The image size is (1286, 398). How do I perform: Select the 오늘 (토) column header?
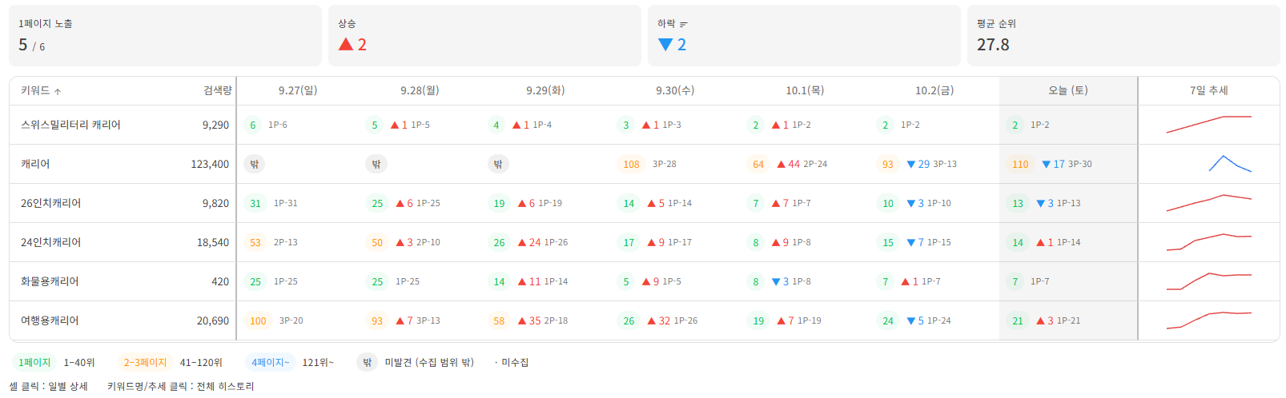(1068, 90)
